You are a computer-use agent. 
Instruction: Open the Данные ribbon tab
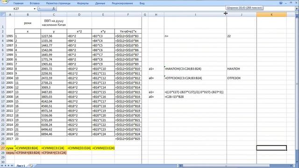pos(100,3)
